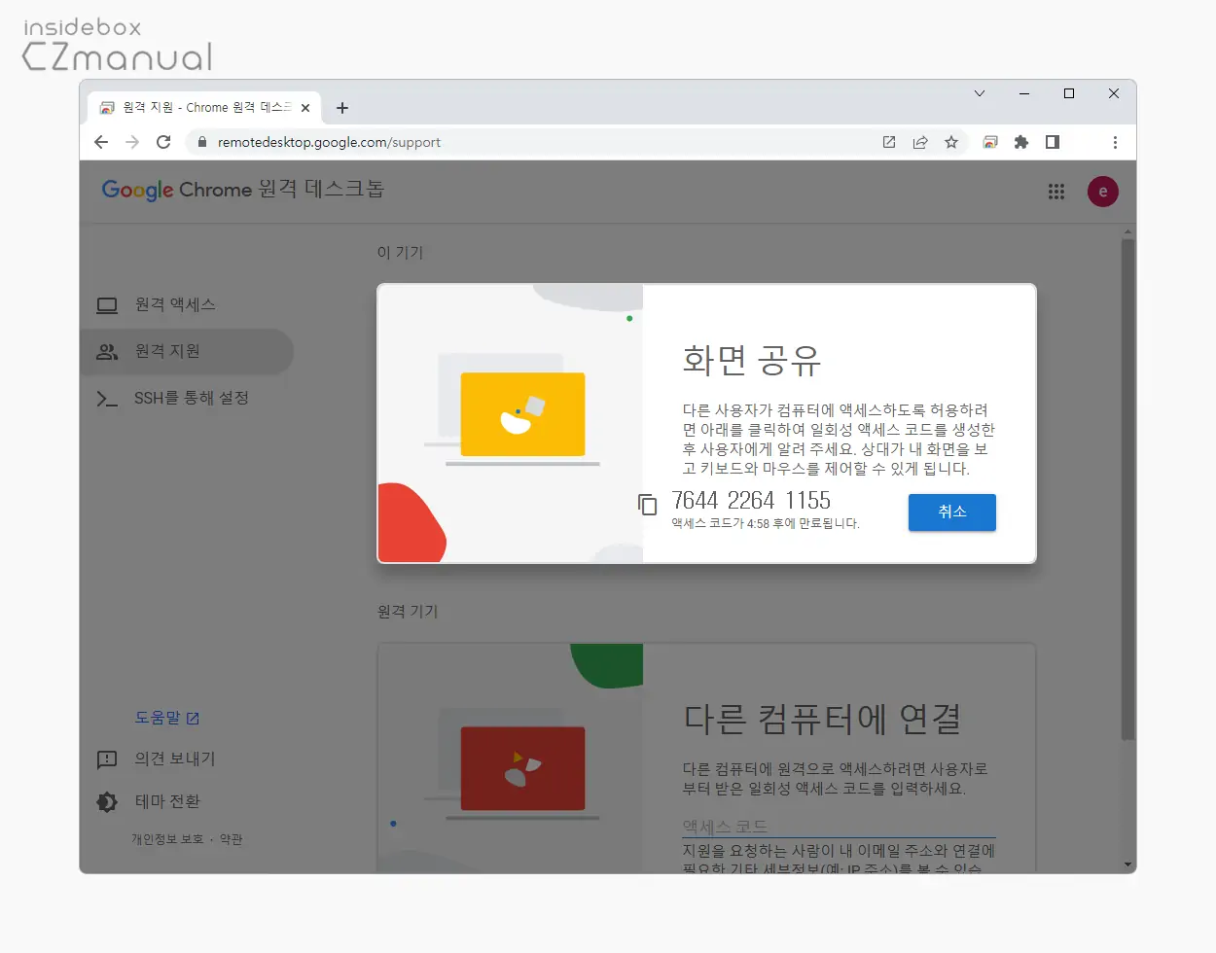Viewport: 1216px width, 953px height.
Task: Click the share page icon in address bar
Action: point(920,142)
